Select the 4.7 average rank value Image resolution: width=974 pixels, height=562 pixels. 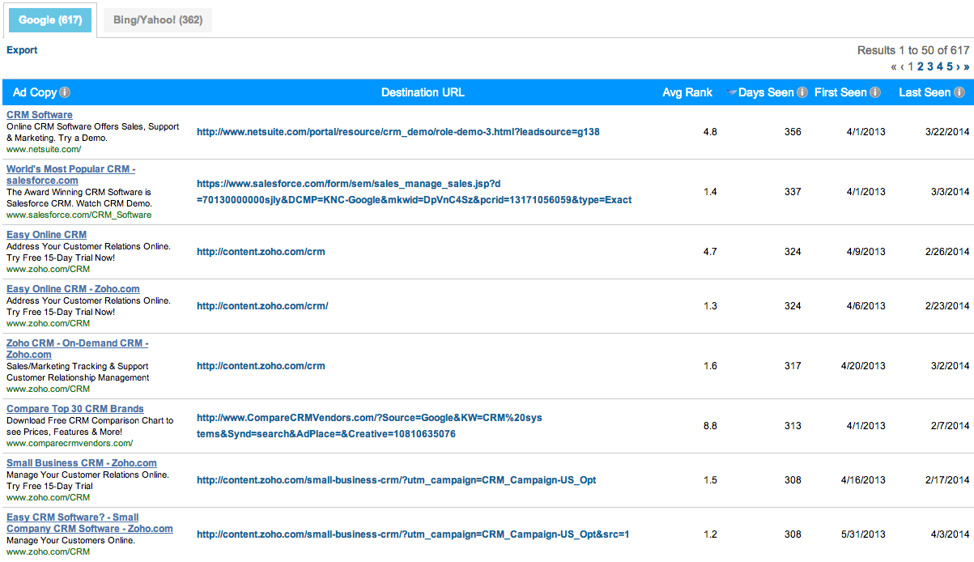710,252
